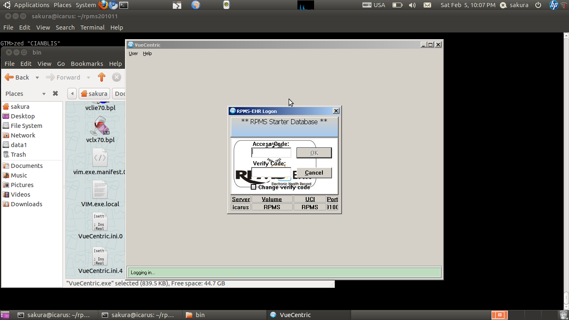Click the HP logo icon in panel
This screenshot has width=569, height=320.
point(554,5)
